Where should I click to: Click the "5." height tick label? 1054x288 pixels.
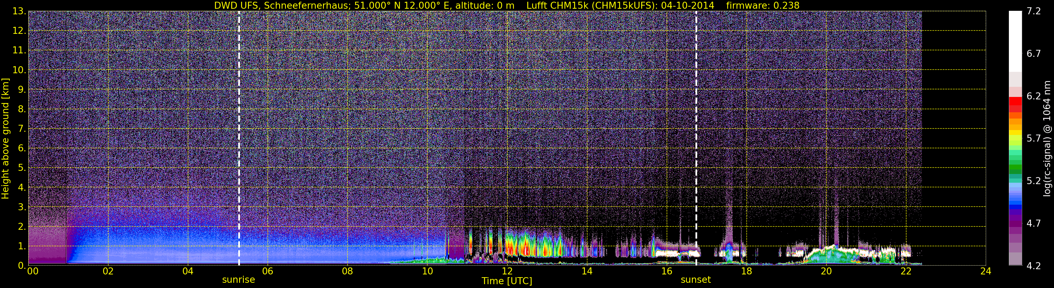tap(22, 168)
